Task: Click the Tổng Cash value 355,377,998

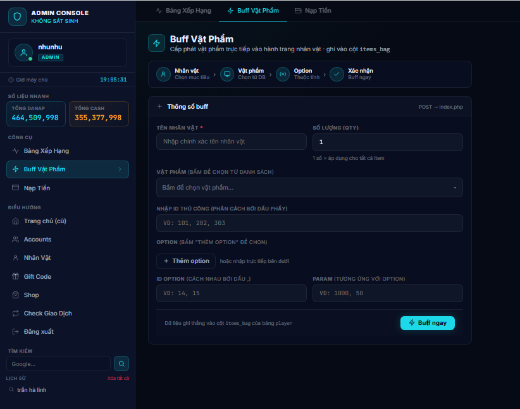Action: tap(98, 118)
